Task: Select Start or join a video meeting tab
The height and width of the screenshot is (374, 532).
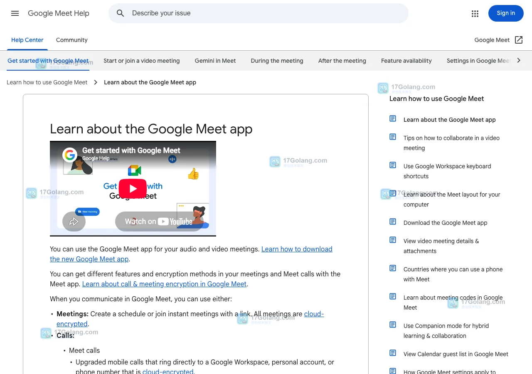Action: 142,61
